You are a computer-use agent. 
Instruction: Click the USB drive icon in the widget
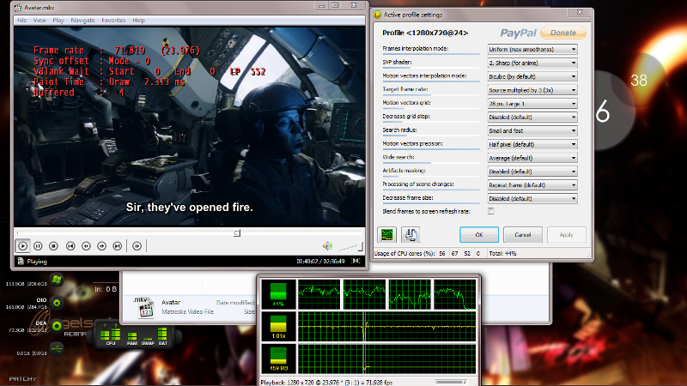click(57, 349)
